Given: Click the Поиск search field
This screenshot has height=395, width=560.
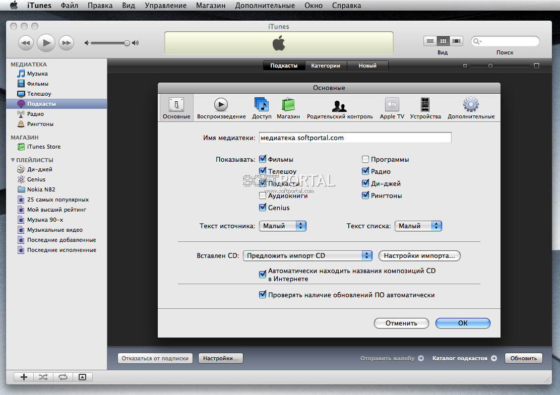Looking at the screenshot, I should coord(505,41).
